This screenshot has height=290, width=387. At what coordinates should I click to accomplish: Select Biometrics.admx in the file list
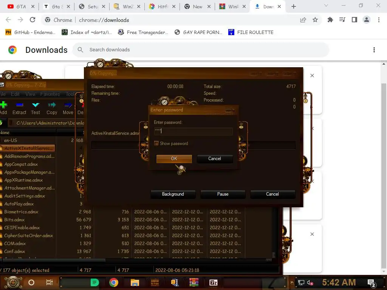pyautogui.click(x=21, y=212)
